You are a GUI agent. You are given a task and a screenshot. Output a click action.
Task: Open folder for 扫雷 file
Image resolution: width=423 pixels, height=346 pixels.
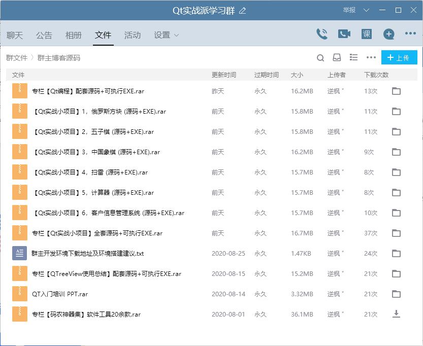point(396,172)
